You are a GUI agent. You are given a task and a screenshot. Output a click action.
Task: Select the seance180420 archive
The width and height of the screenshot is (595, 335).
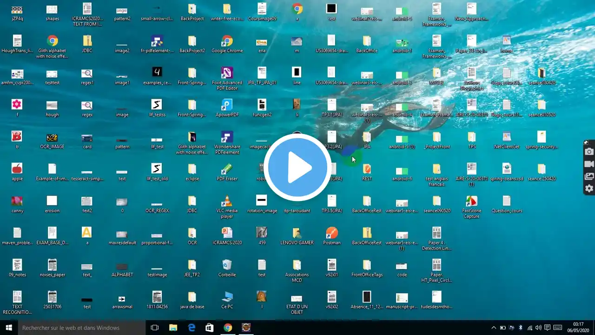[542, 76]
